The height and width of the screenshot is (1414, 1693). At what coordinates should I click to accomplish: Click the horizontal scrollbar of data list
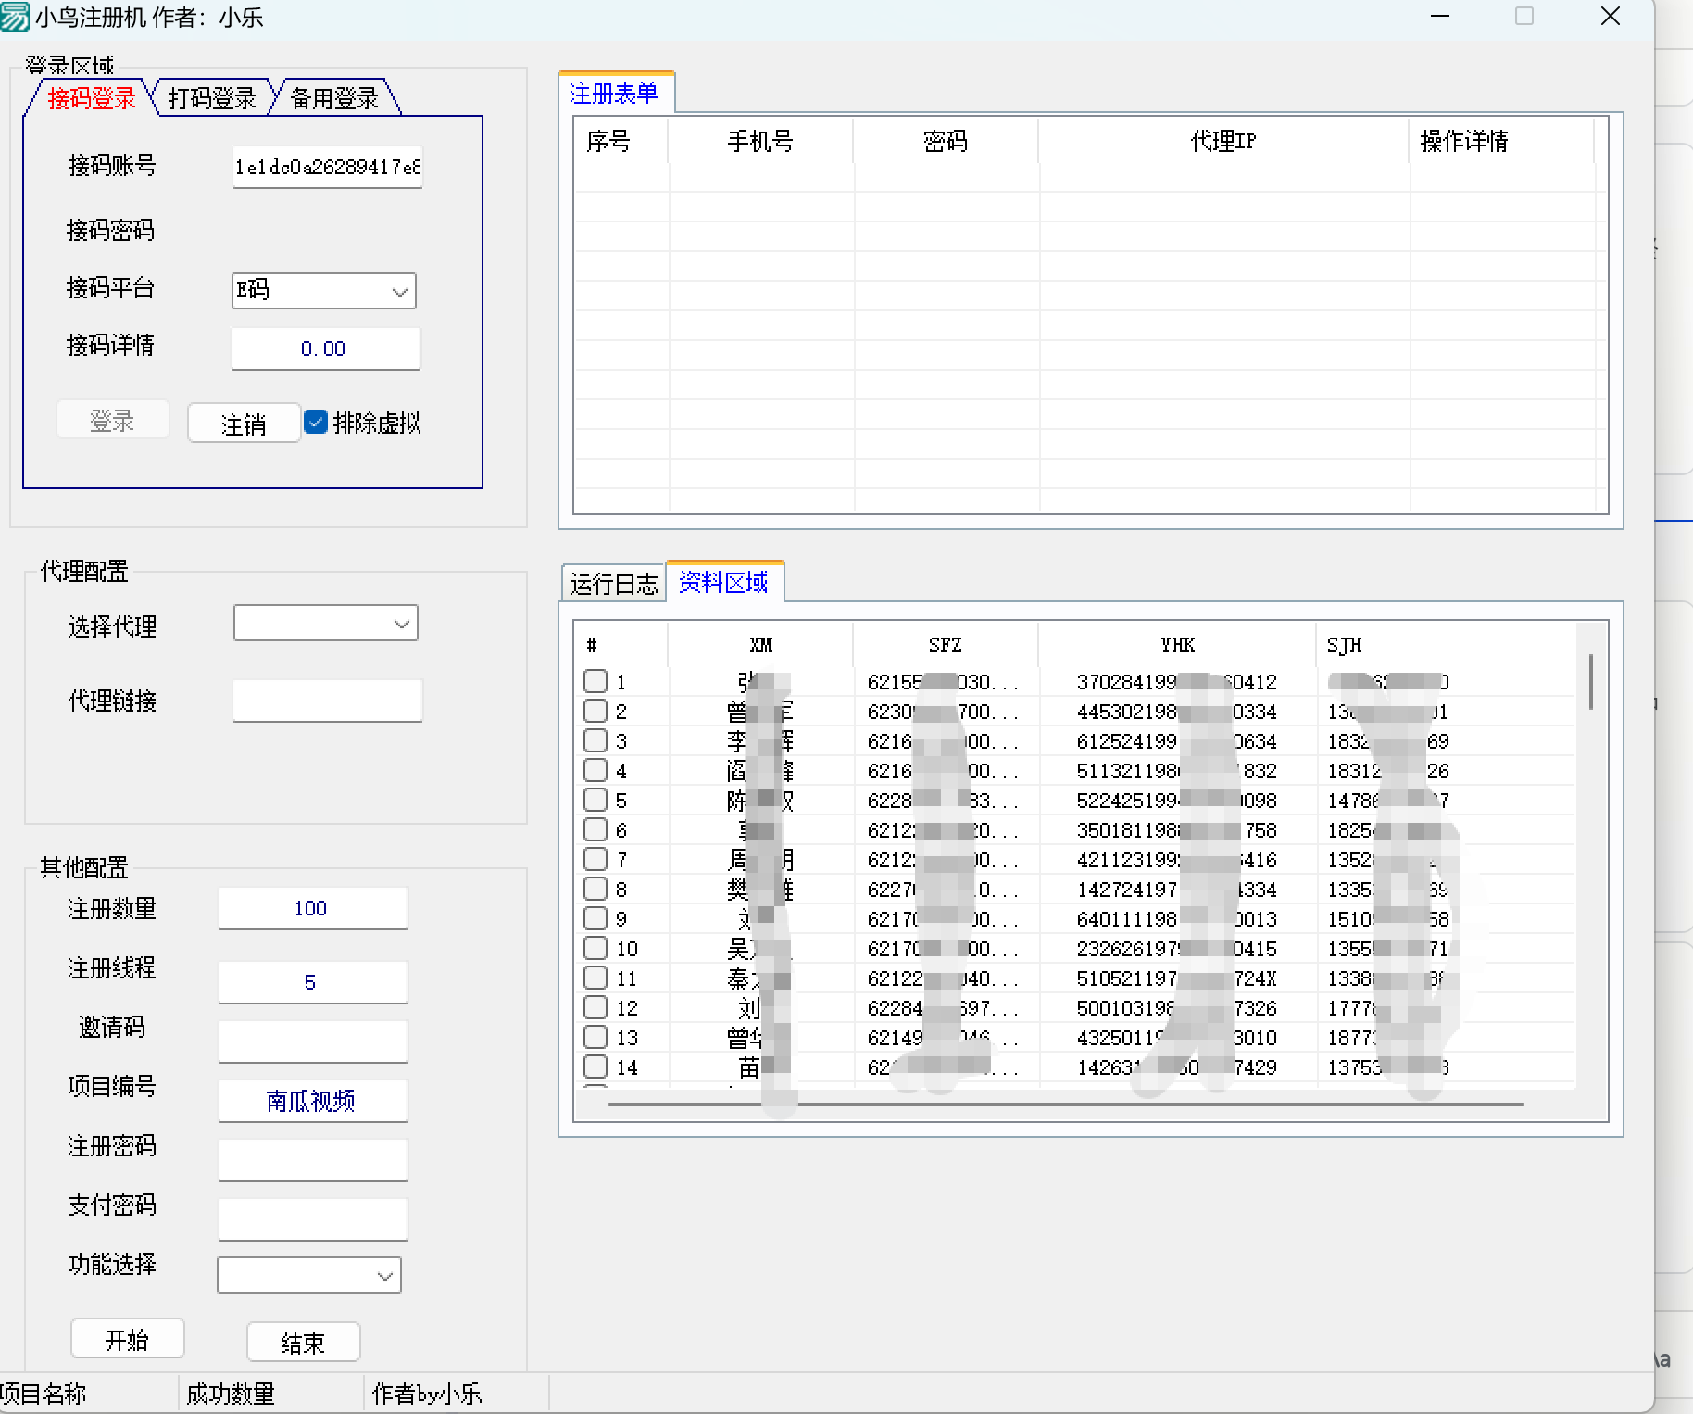(x=1065, y=1104)
